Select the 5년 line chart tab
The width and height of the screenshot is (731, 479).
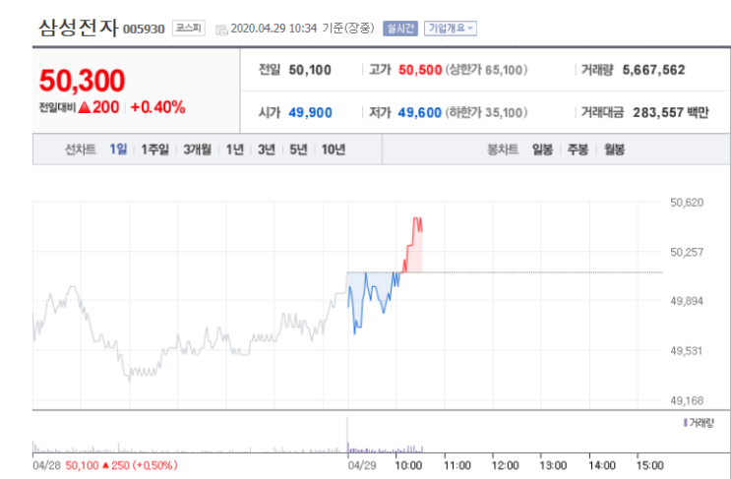click(x=298, y=150)
